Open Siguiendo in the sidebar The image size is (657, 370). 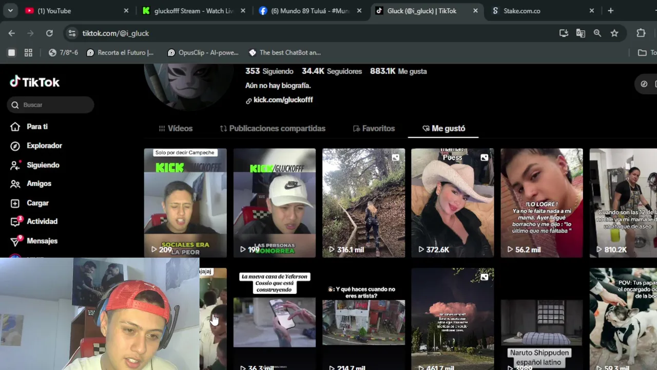tap(35, 165)
